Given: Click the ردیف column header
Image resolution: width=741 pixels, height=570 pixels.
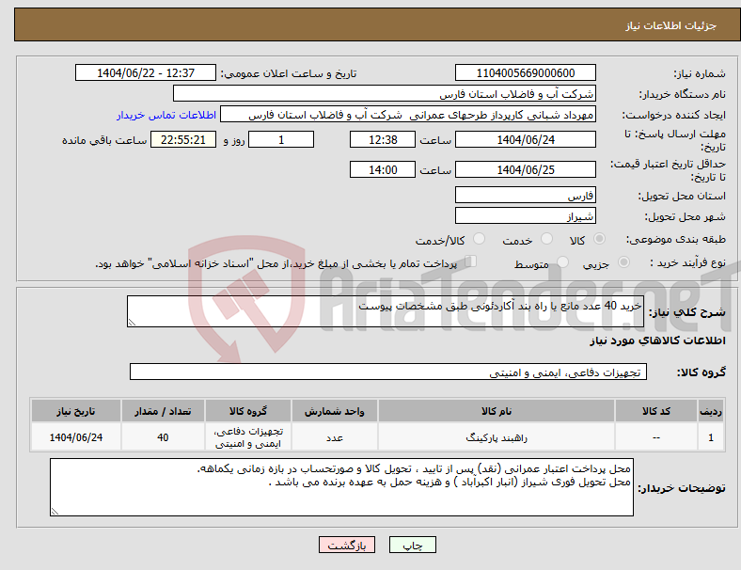Looking at the screenshot, I should click(710, 411).
